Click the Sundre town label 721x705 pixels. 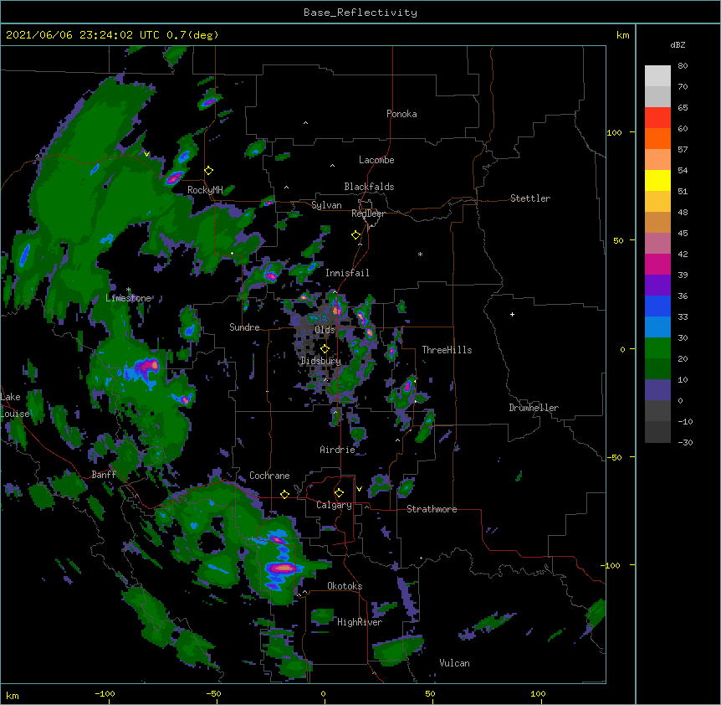[244, 327]
